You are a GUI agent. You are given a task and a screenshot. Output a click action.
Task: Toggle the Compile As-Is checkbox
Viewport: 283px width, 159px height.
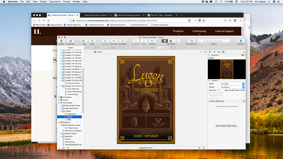(x=243, y=98)
